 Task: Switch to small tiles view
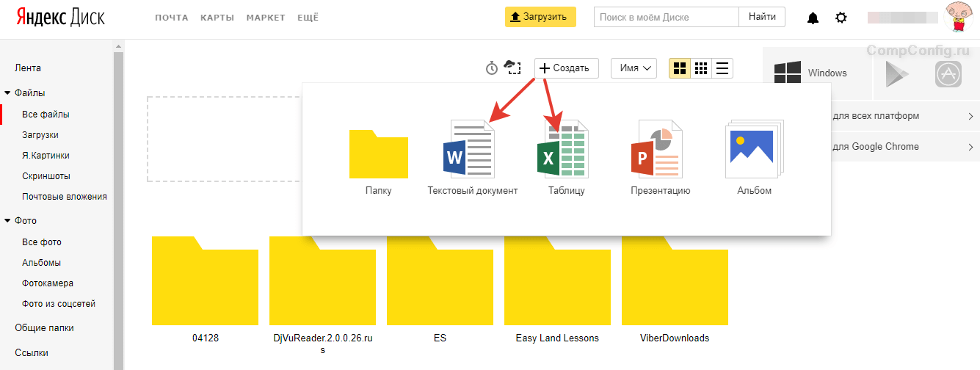[701, 68]
